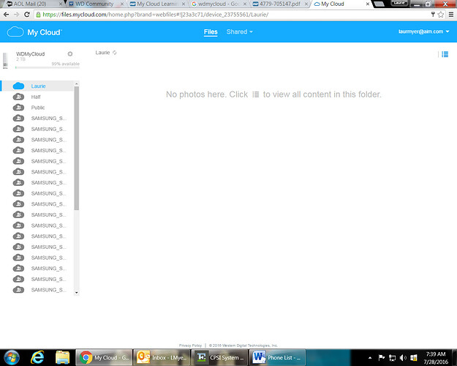Click the share list scrollbar thumb

pos(76,149)
